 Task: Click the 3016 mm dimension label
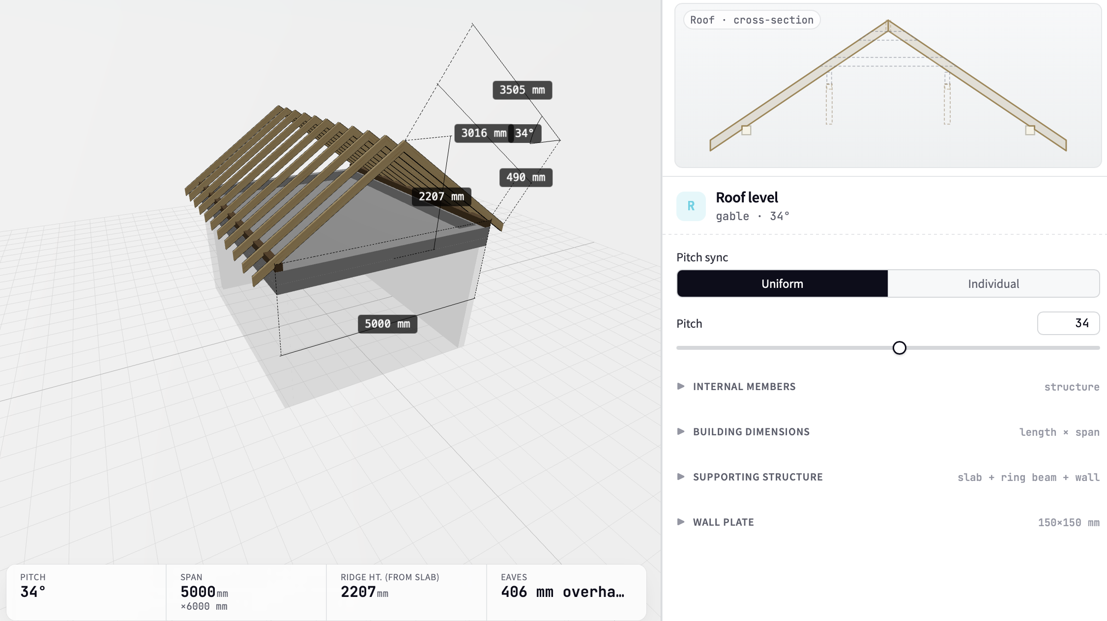[x=483, y=133]
